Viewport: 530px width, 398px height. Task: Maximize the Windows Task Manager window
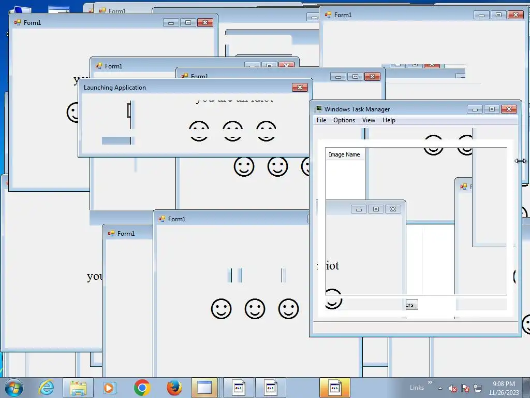pyautogui.click(x=492, y=109)
